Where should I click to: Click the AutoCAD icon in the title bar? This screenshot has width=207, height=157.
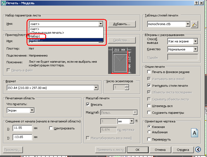[3, 3]
